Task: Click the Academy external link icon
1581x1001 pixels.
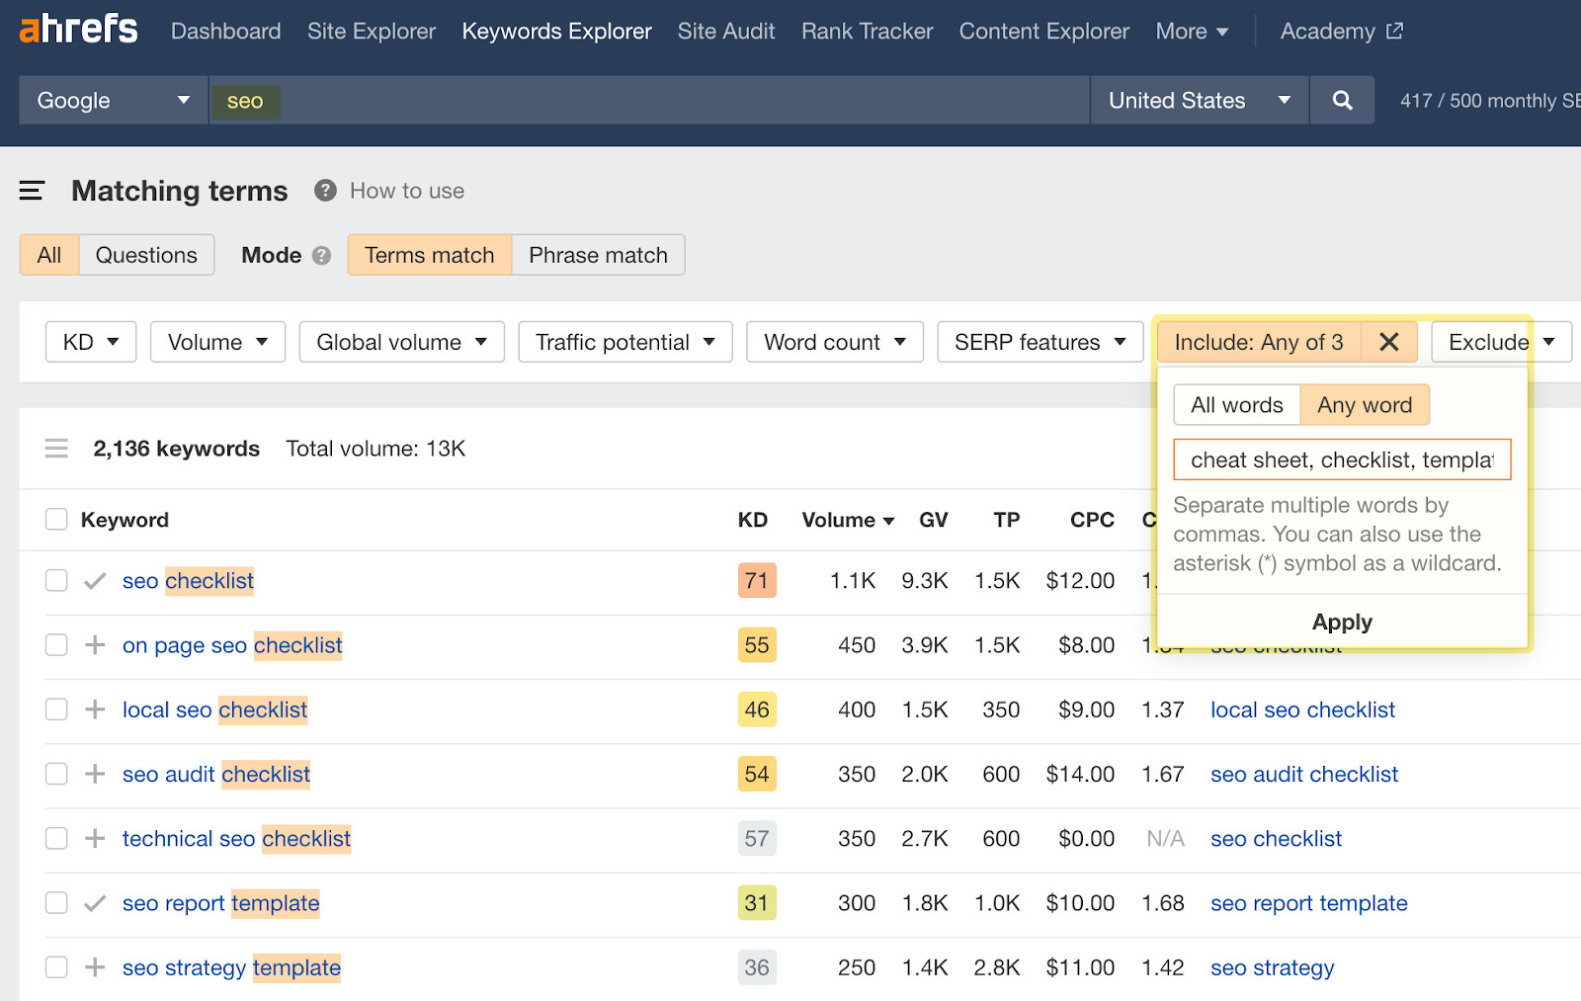Action: click(x=1393, y=31)
